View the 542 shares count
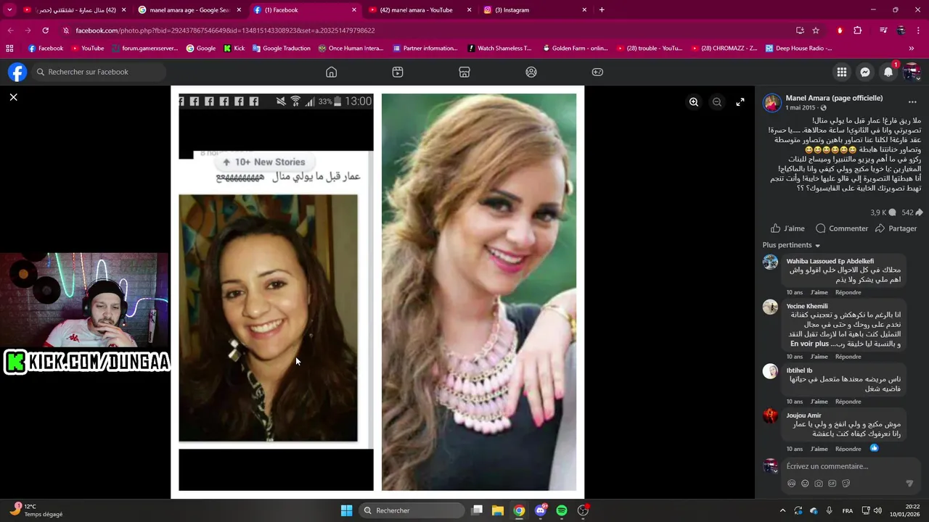 point(912,212)
